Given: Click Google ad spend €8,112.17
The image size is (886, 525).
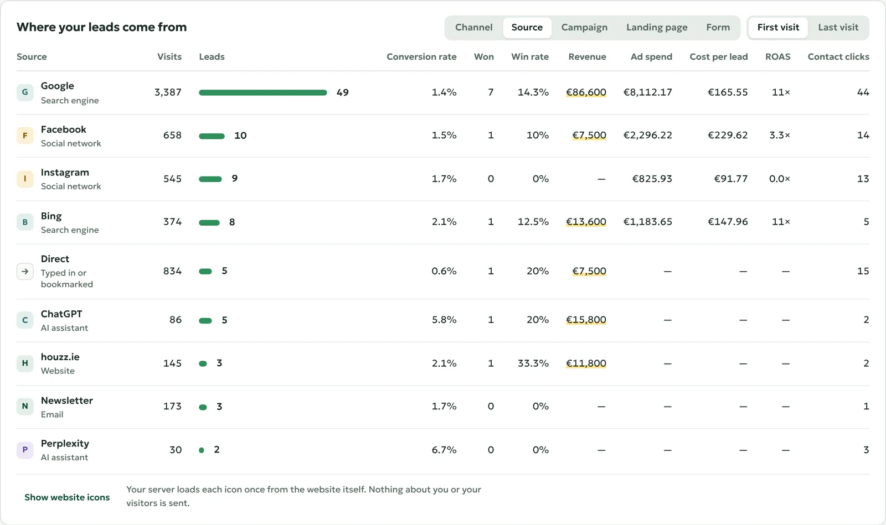Looking at the screenshot, I should pyautogui.click(x=647, y=92).
